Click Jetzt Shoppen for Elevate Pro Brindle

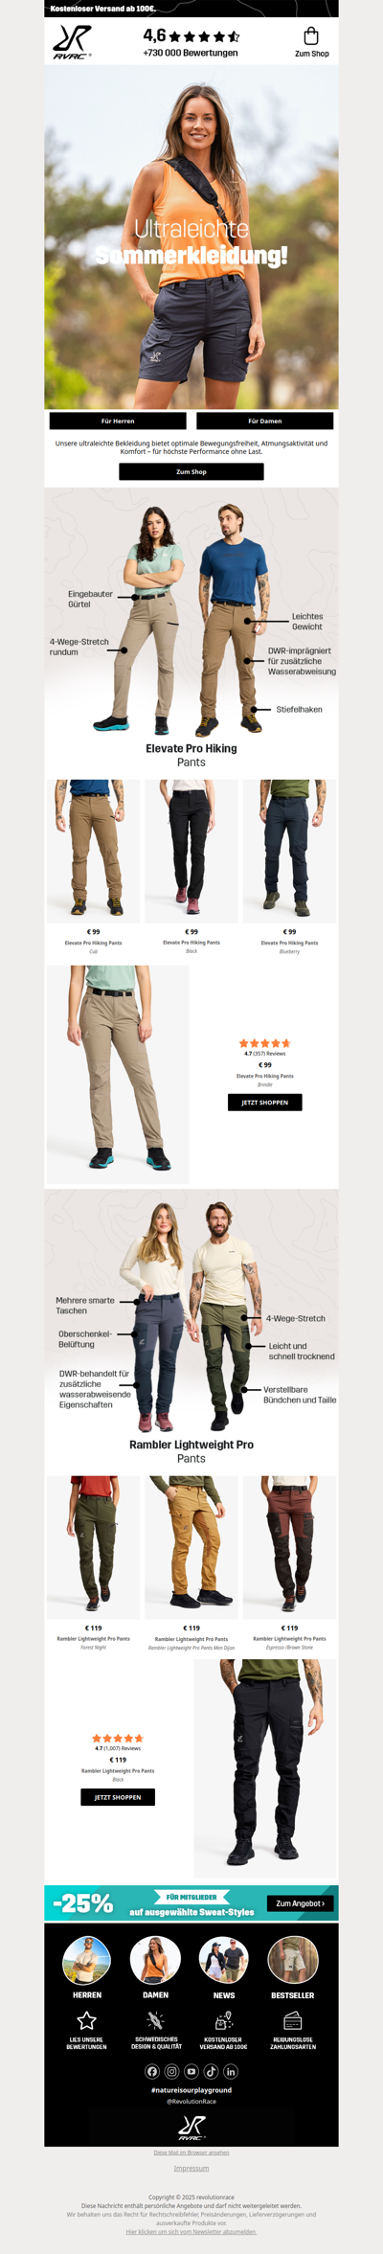(x=265, y=1103)
